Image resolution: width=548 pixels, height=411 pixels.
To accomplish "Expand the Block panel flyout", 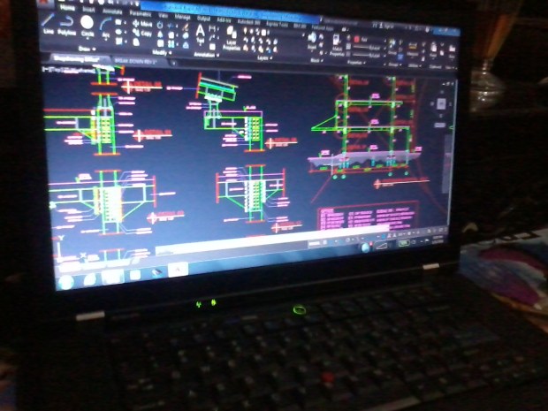I will tap(317, 60).
